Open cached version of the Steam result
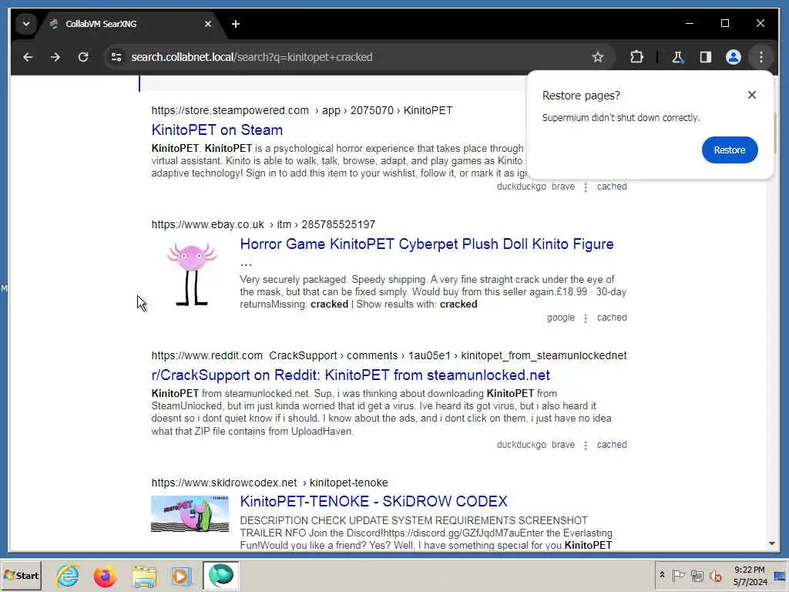 (611, 187)
